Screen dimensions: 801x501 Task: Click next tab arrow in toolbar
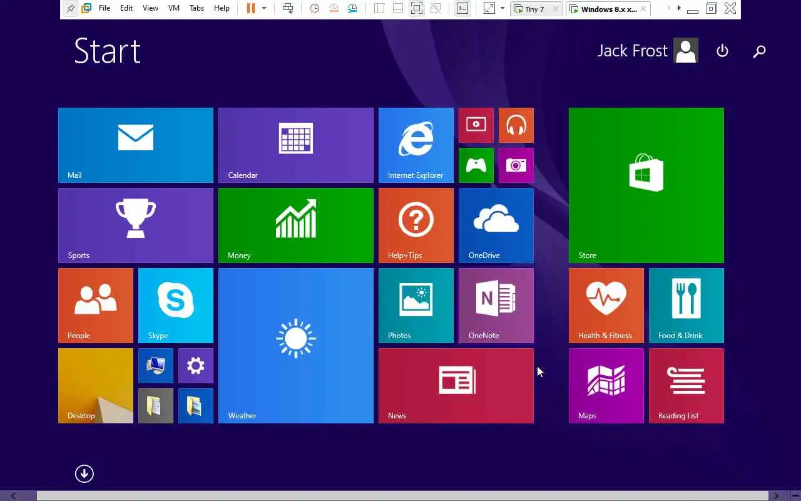pyautogui.click(x=679, y=8)
